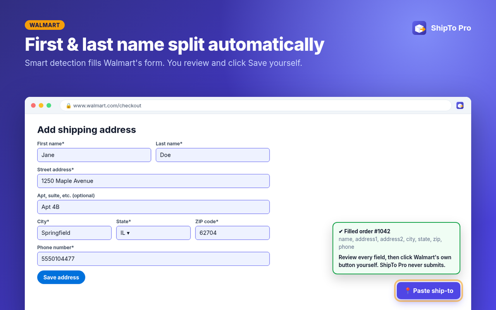Click the ShipTo Pro brand name text

[451, 28]
